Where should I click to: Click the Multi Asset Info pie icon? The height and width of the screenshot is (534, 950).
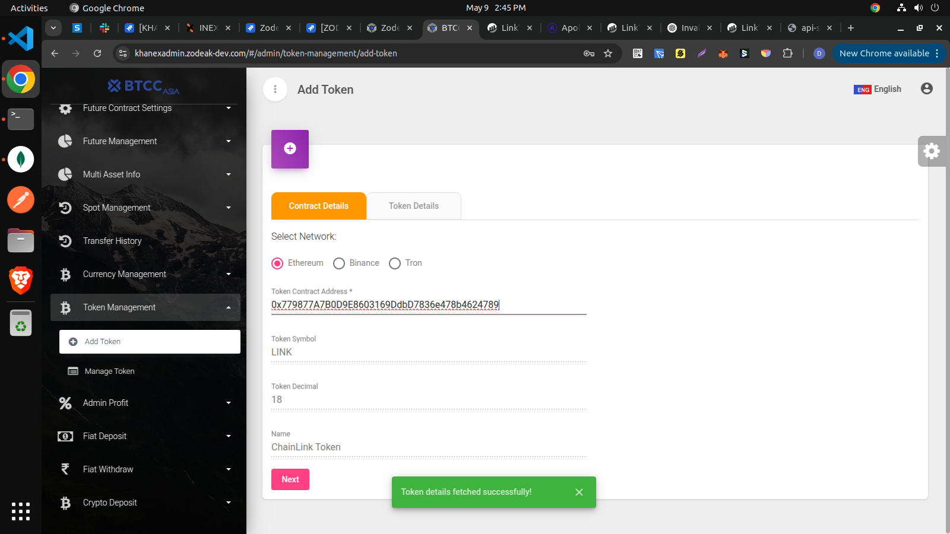pyautogui.click(x=65, y=174)
